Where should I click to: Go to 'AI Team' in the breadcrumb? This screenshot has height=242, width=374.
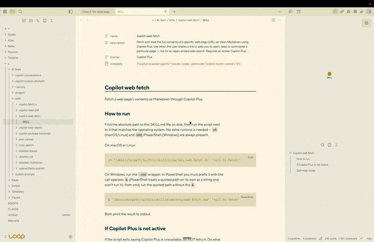(x=161, y=20)
